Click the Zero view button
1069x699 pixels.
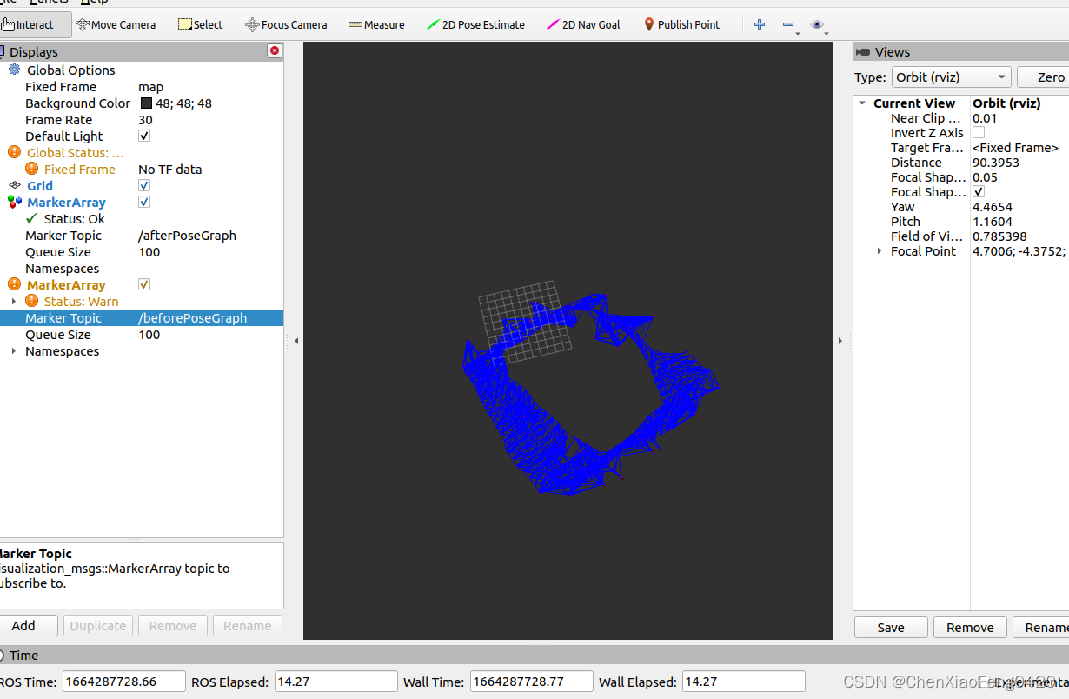[1043, 77]
